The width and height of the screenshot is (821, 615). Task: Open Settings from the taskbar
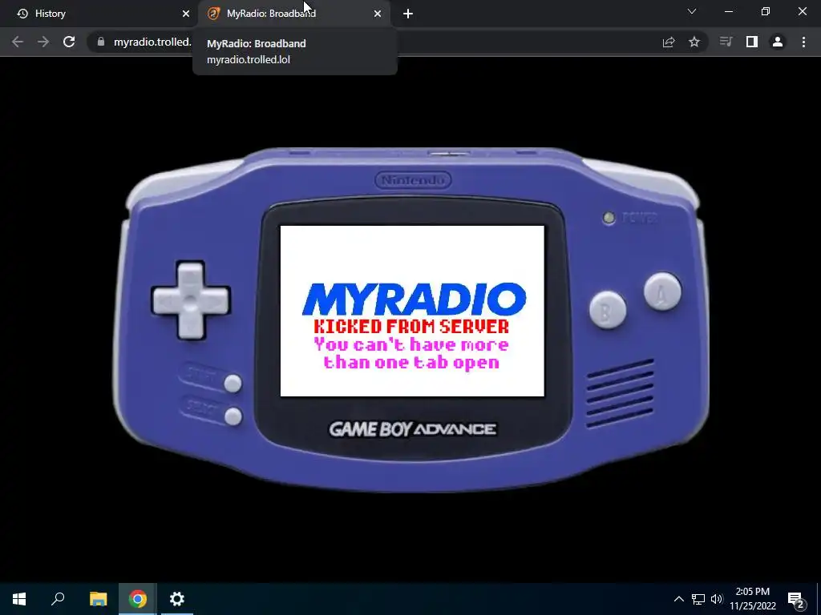click(x=177, y=599)
